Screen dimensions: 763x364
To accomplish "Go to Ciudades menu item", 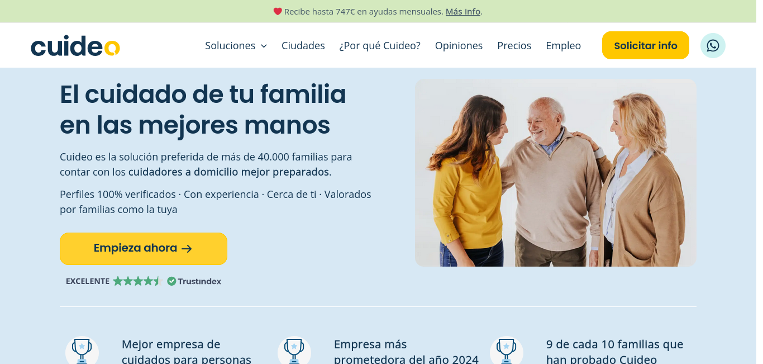I will click(x=303, y=46).
